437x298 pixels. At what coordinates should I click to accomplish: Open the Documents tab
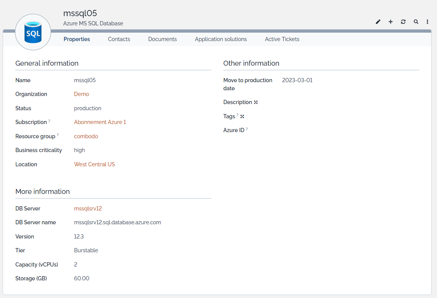162,39
